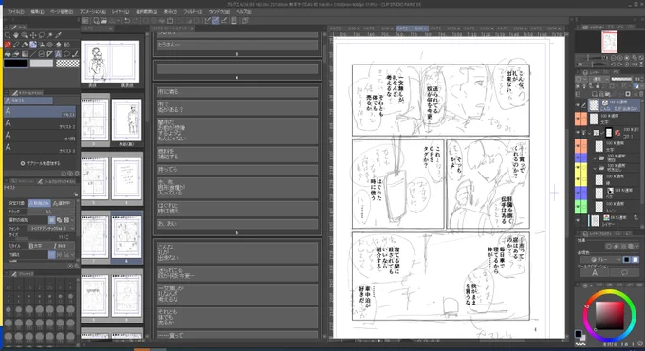The width and height of the screenshot is (645, 351).
Task: Select the テキスト 3 sub tool
Action: click(x=40, y=147)
